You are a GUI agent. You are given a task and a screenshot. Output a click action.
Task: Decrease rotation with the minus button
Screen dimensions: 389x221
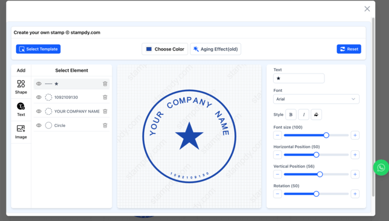[x=277, y=194]
